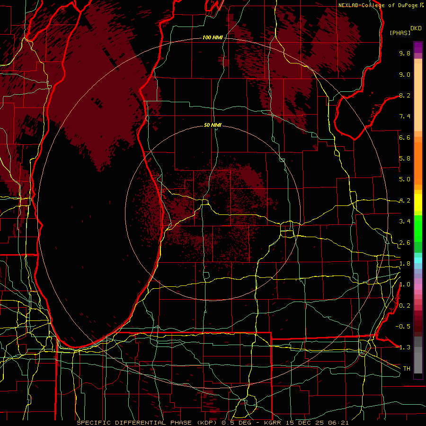
Task: Click the 5.0 legend value
Action: (405, 179)
